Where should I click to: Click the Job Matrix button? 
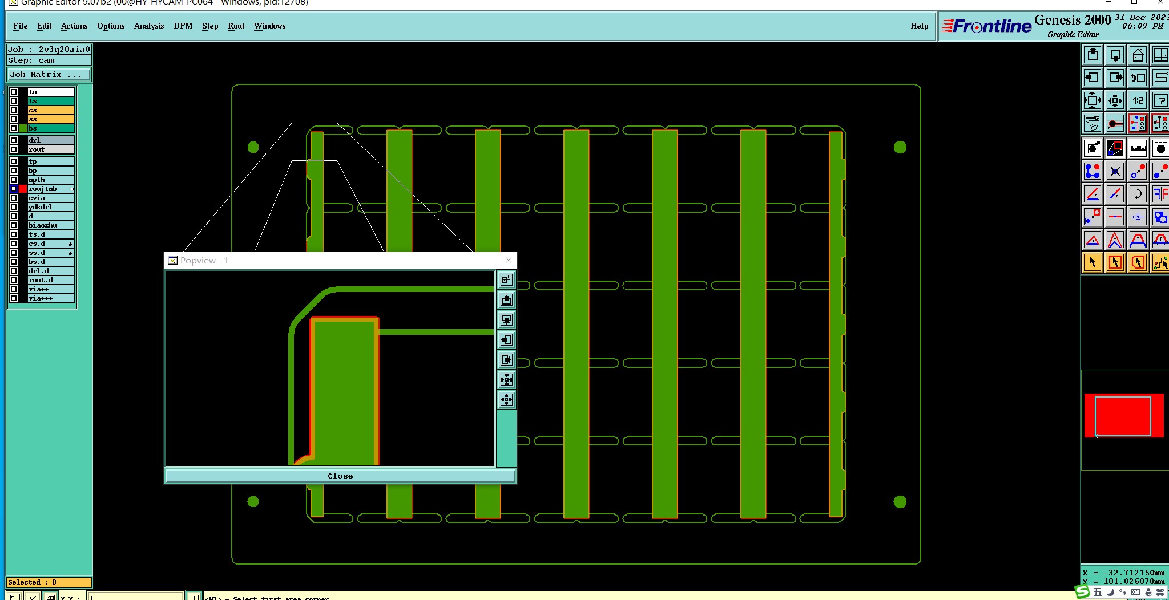point(49,74)
